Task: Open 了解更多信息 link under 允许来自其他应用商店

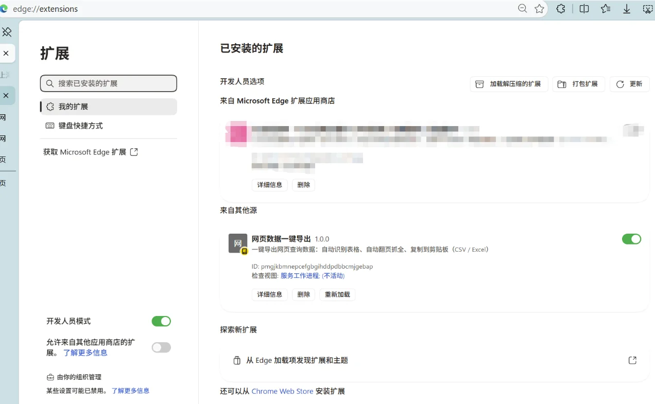Action: click(x=85, y=353)
